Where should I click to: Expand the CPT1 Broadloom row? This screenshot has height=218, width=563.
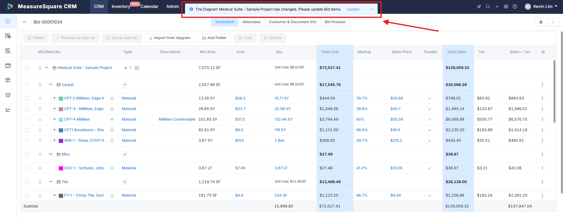(x=54, y=130)
